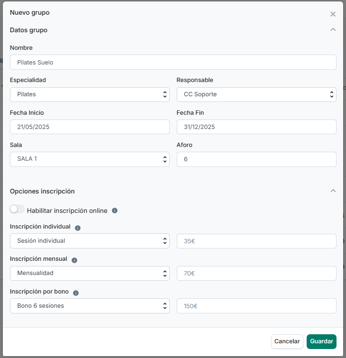Open the Especialidad dropdown
The height and width of the screenshot is (358, 346).
90,94
